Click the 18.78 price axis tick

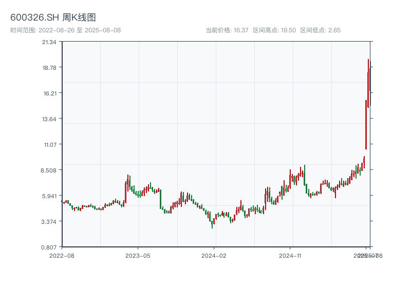tap(49, 67)
